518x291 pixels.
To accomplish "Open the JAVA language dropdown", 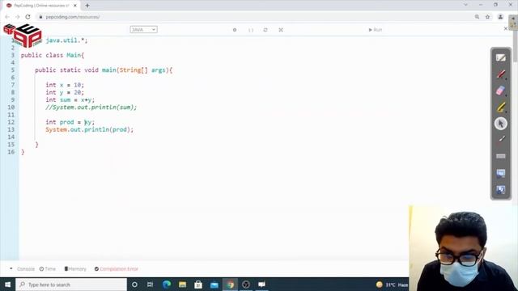I will [x=143, y=30].
